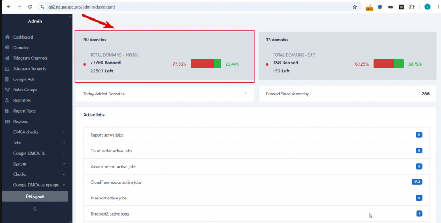The width and height of the screenshot is (441, 223).
Task: Open Google Ads in the sidebar
Action: [x=24, y=79]
